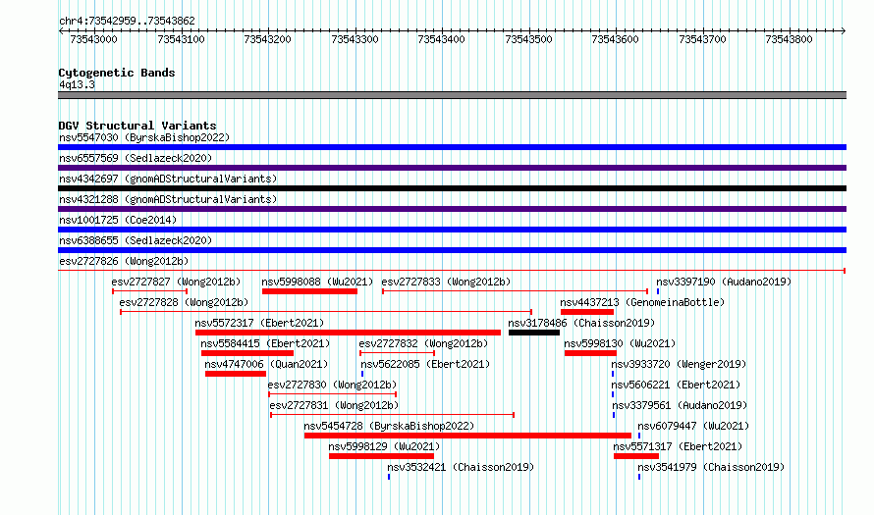The image size is (874, 515).
Task: Click the Cytogenetic Bands track title
Action: (x=117, y=73)
